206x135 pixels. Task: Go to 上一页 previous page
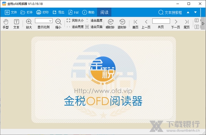(146, 24)
